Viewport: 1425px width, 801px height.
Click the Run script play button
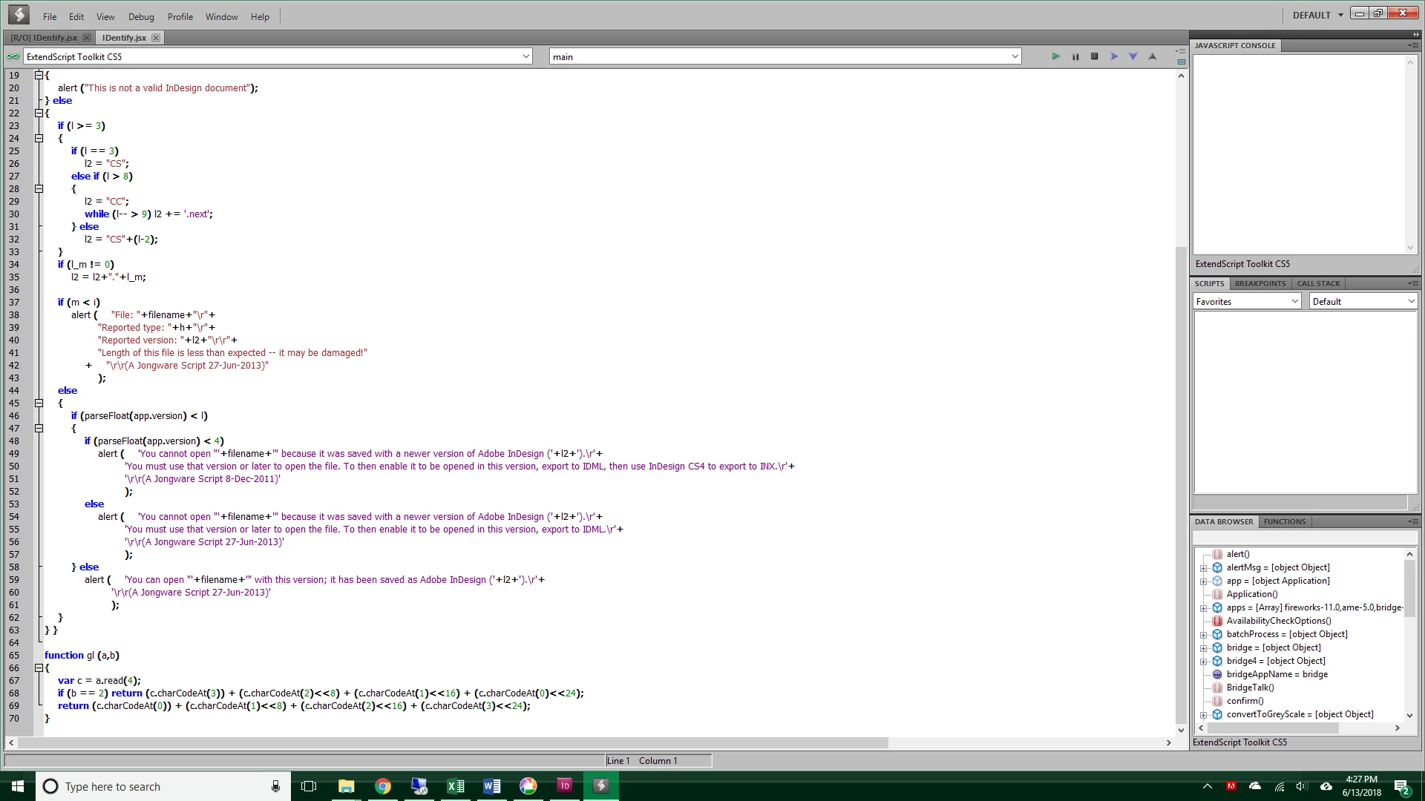[1055, 56]
